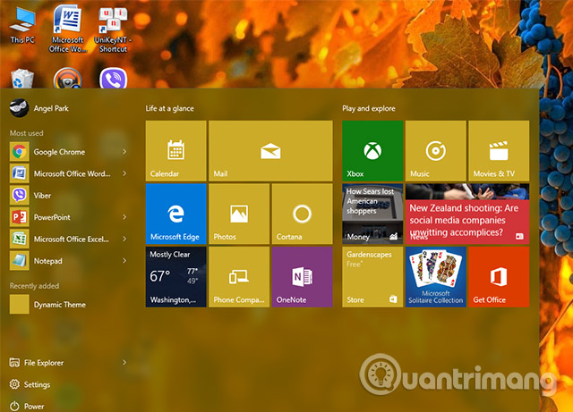The image size is (573, 412).
Task: Click the Play and explore heading
Action: point(369,108)
